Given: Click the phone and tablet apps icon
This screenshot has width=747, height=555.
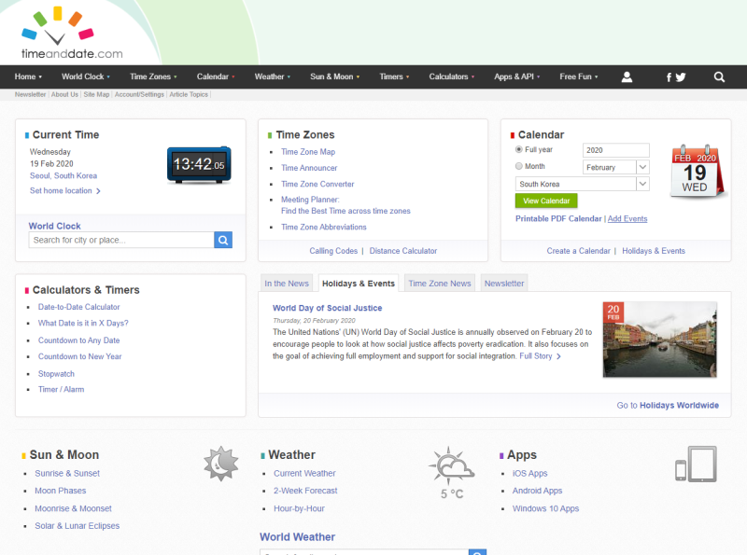Looking at the screenshot, I should click(696, 465).
